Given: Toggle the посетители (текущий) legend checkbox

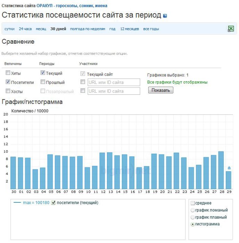Looking at the screenshot, I should 53,203.
